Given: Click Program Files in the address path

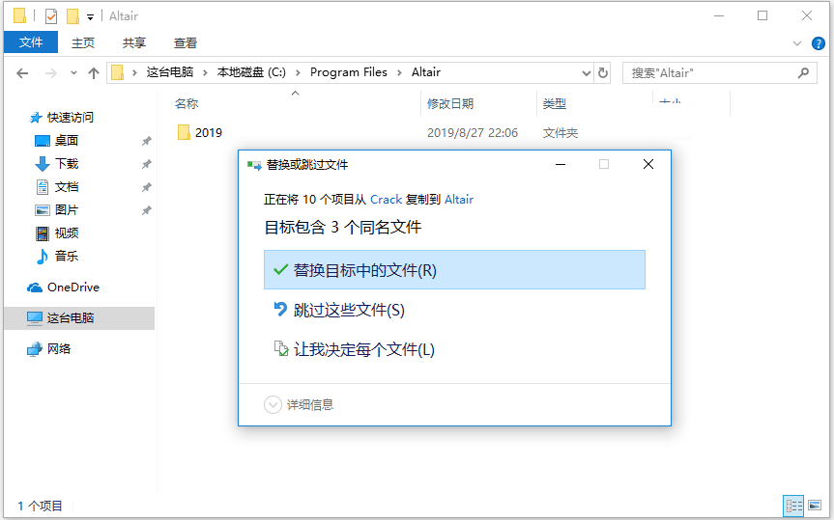Looking at the screenshot, I should pos(349,72).
